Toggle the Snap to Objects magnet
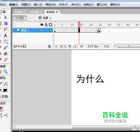This screenshot has height=132, width=140. (1, 109)
